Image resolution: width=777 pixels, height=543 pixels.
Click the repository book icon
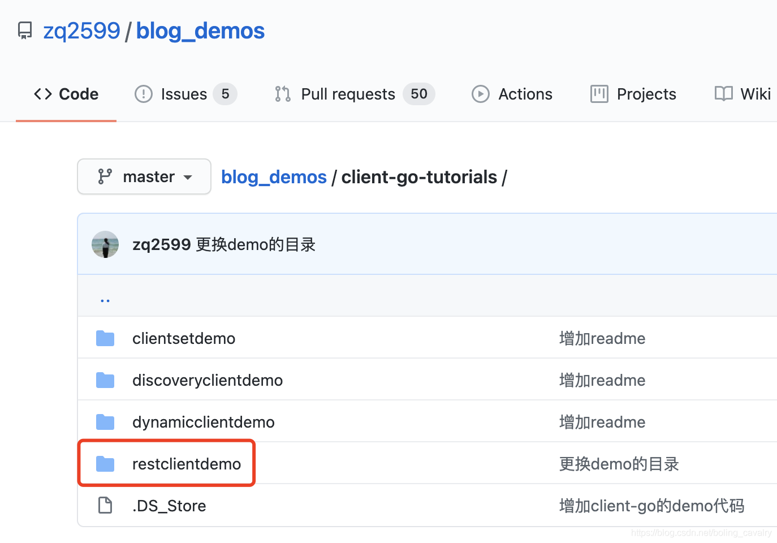[x=25, y=31]
